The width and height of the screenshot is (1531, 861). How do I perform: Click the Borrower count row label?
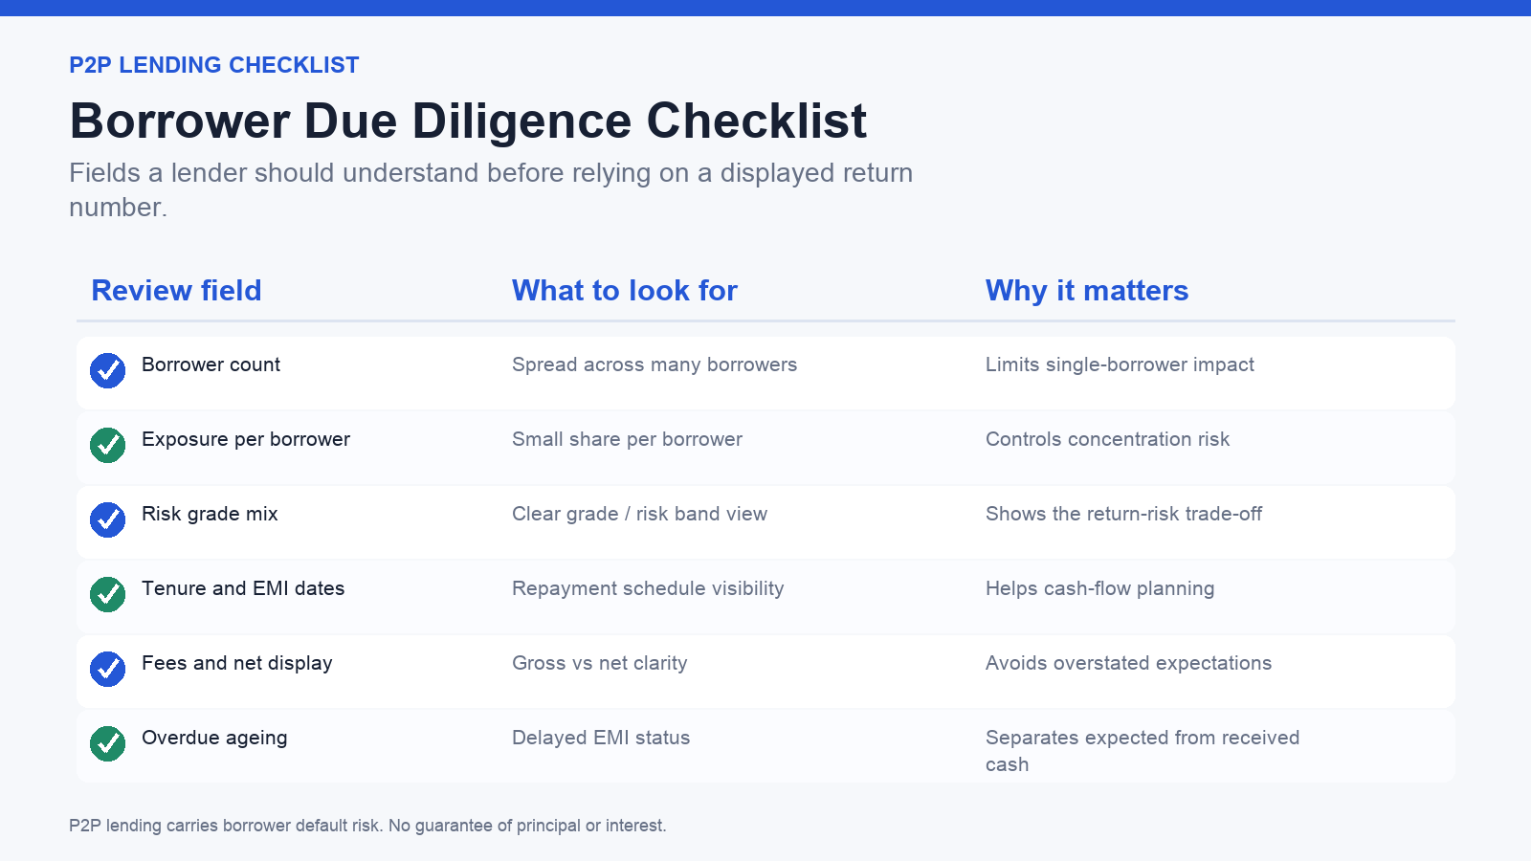211,364
